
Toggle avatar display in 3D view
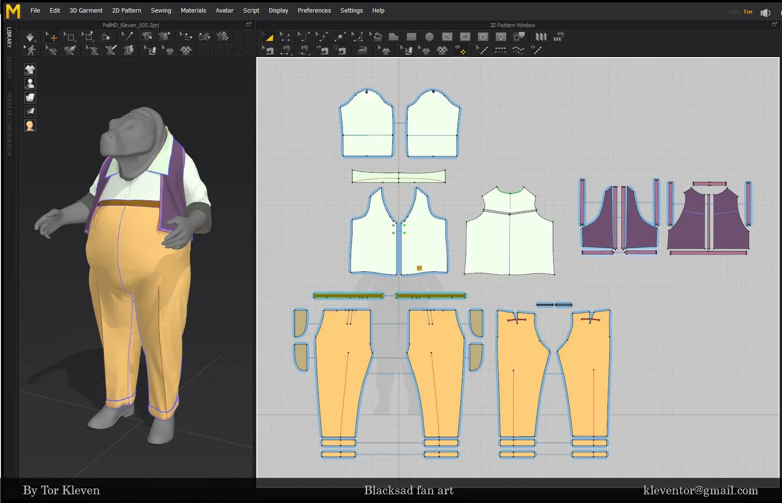pos(30,84)
